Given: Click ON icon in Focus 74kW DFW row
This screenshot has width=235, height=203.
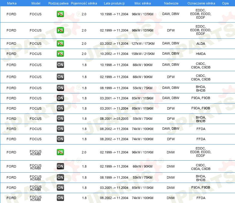Looking at the screenshot, I should tap(60, 139).
